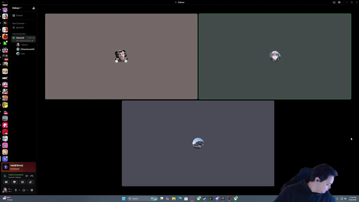The height and width of the screenshot is (202, 359).
Task: Open User Settings gear
Action: (x=32, y=190)
